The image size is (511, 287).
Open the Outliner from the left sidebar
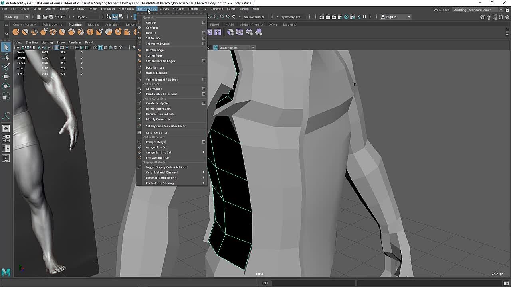(6, 158)
